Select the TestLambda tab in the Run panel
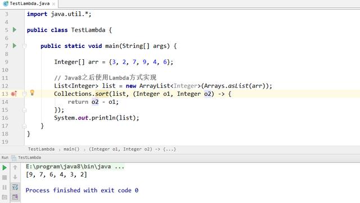The height and width of the screenshot is (203, 360). point(29,158)
